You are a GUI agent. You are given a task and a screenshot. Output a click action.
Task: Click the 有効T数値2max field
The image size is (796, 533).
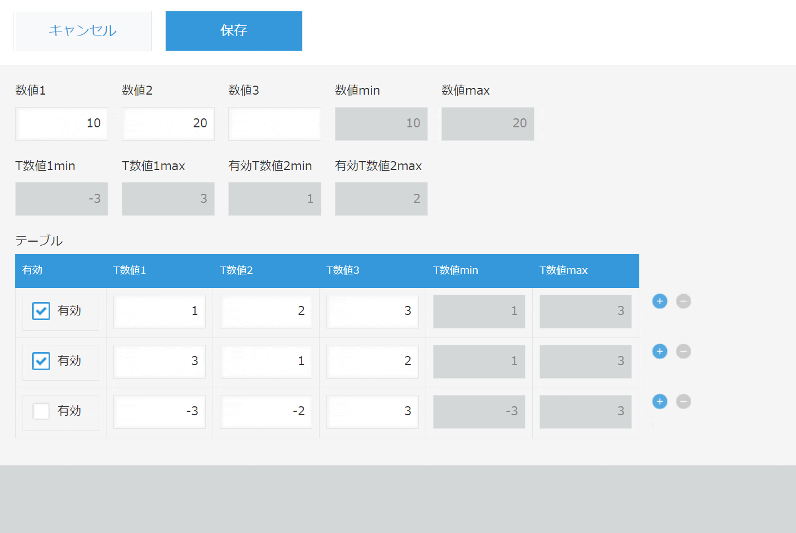point(381,199)
